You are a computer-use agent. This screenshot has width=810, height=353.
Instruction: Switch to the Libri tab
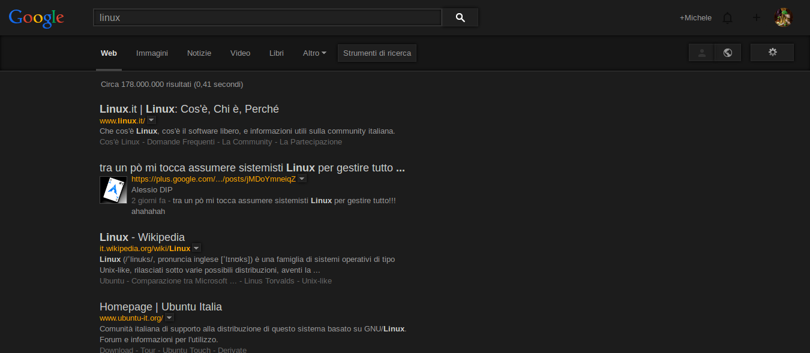[x=277, y=53]
